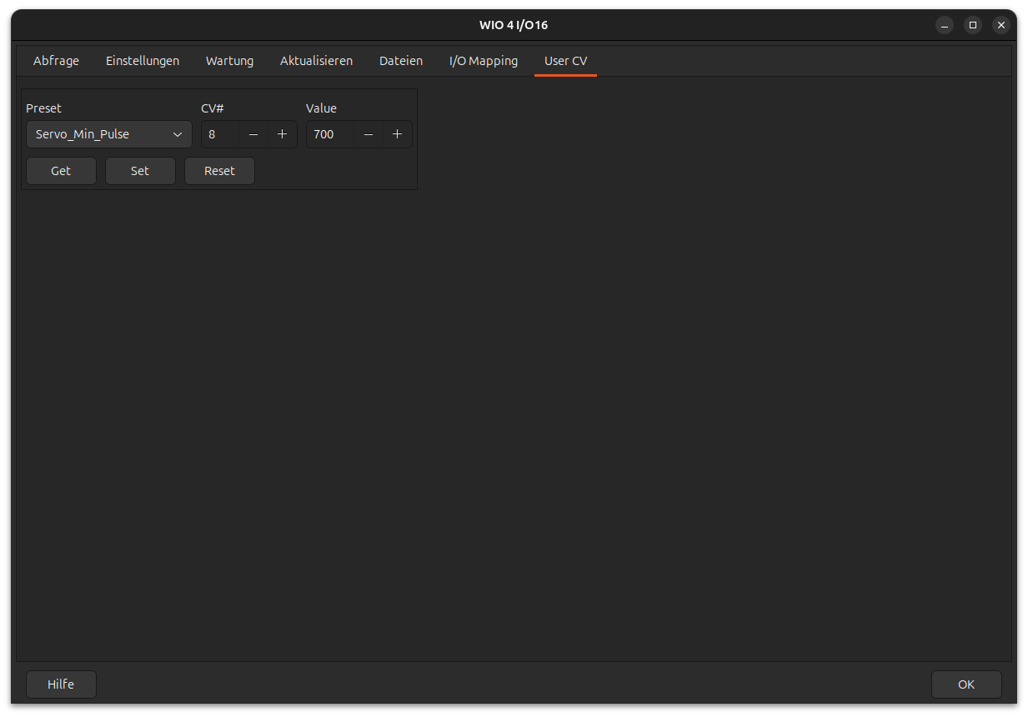1028x717 pixels.
Task: Click into the Value field showing 700
Action: 329,134
